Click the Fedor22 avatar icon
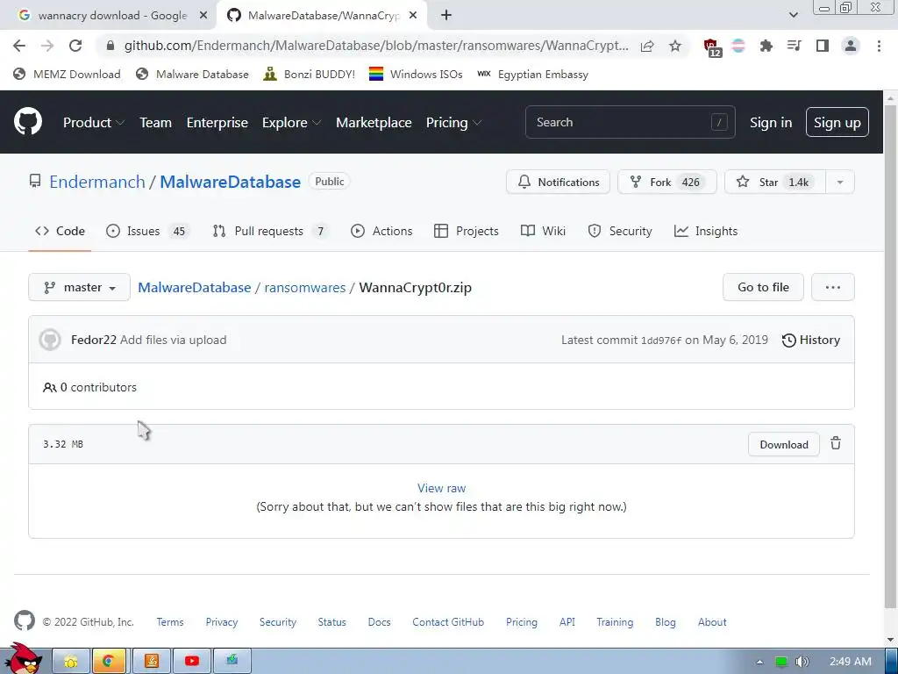898x674 pixels. tap(50, 340)
